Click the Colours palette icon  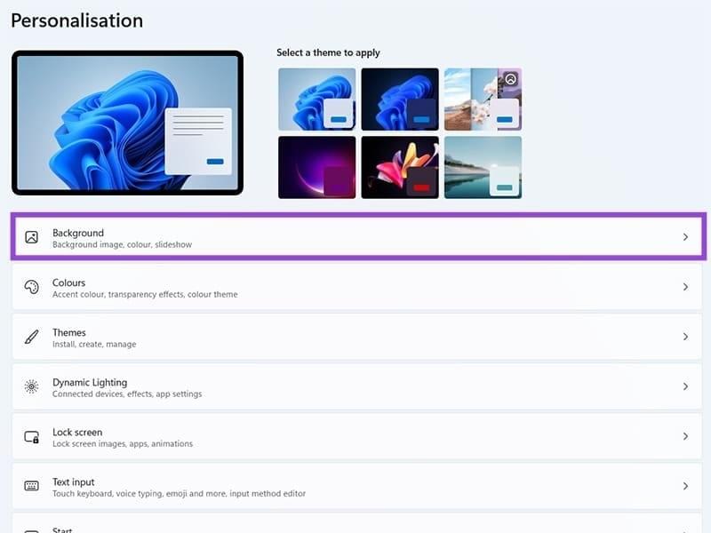[33, 287]
